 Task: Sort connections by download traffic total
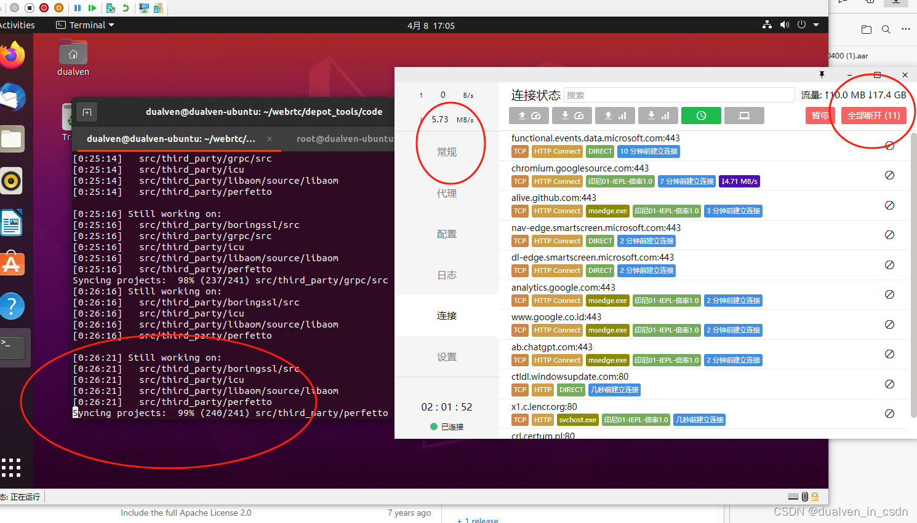[658, 116]
